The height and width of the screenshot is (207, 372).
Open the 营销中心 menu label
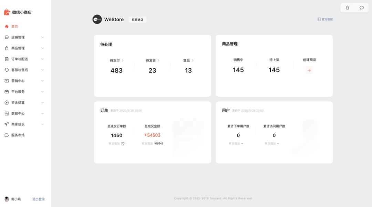[x=18, y=81]
